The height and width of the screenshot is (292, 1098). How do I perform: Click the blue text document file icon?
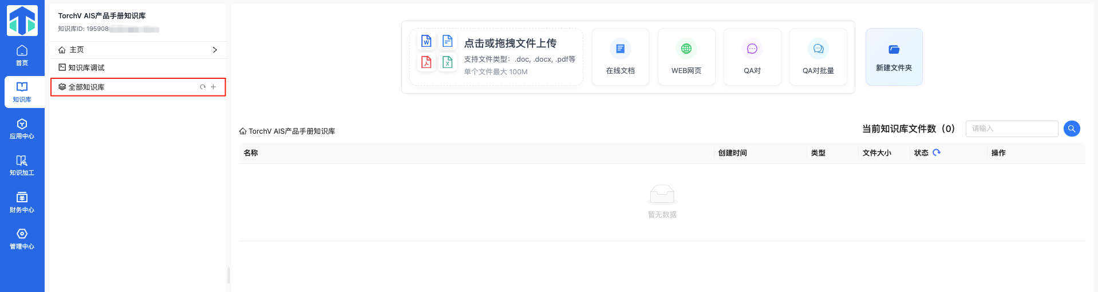448,41
